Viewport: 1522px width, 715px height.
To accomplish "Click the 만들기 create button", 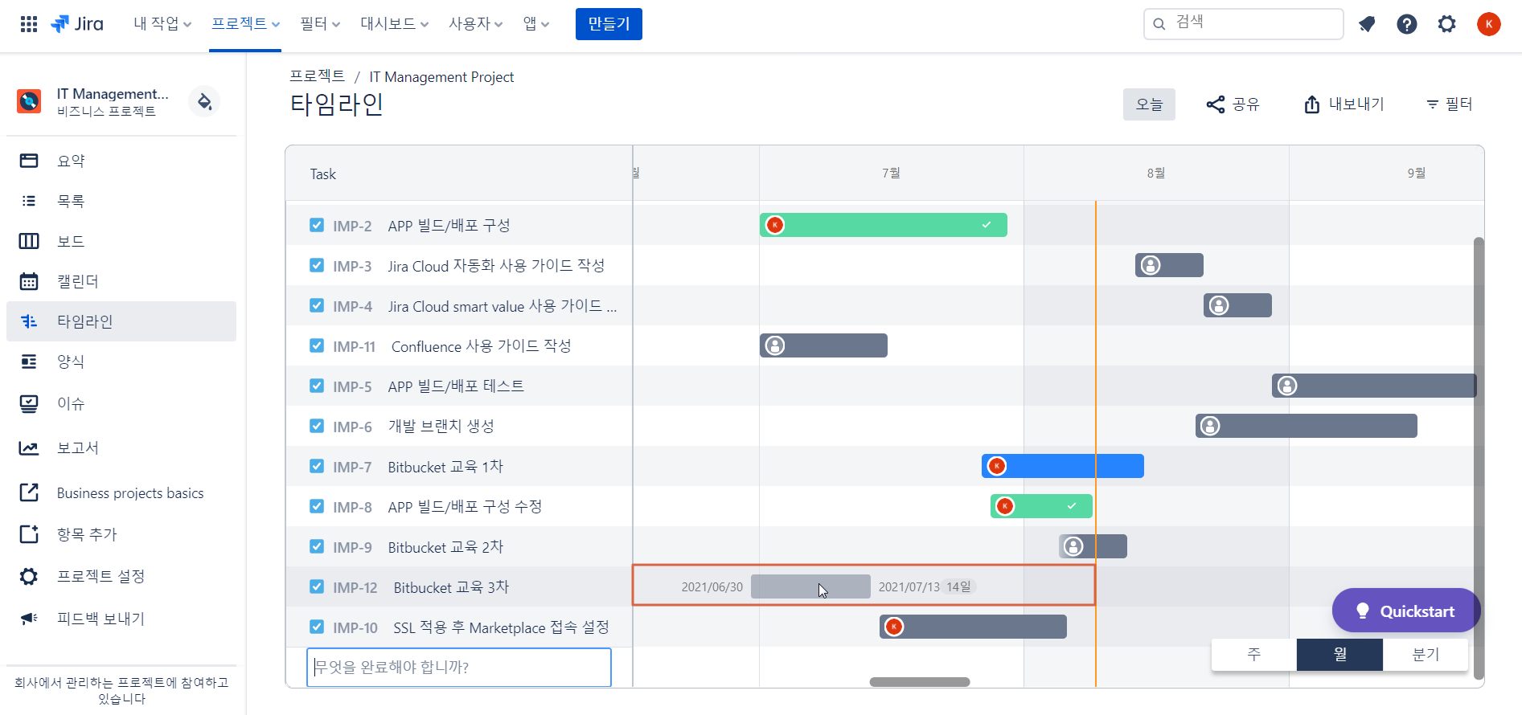I will click(x=609, y=24).
